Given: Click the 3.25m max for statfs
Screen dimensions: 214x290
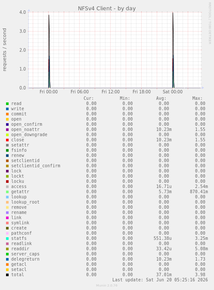Looking at the screenshot, I should (x=202, y=239).
